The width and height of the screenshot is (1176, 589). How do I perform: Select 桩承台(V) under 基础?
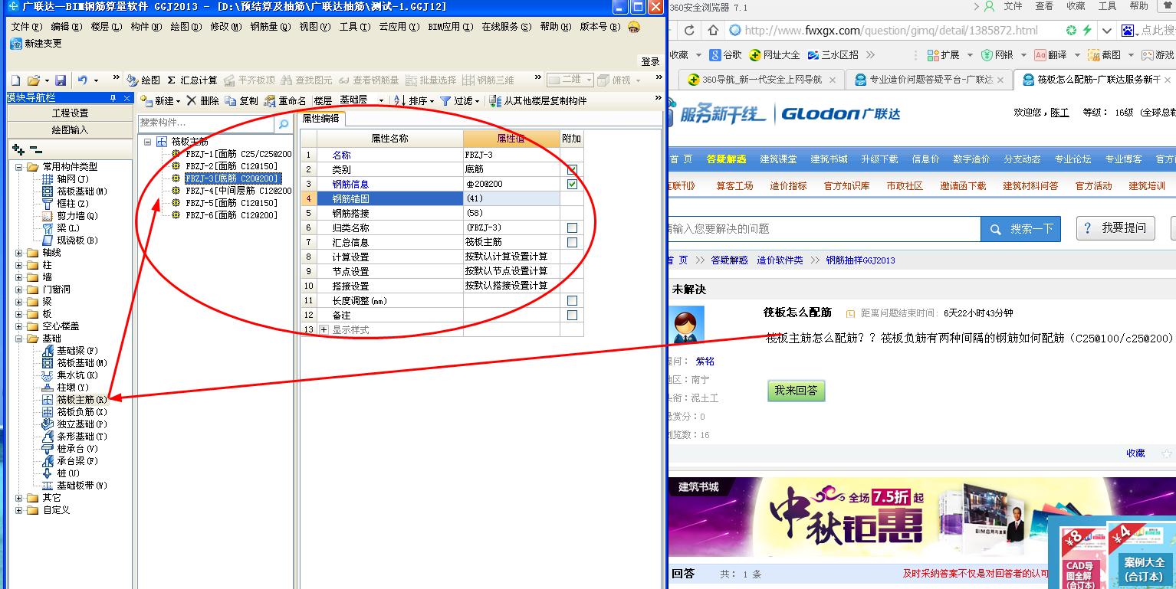(x=70, y=449)
